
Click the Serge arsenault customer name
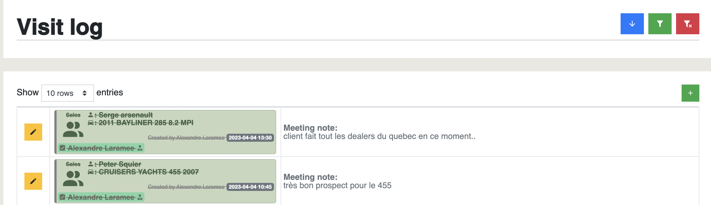(x=126, y=115)
